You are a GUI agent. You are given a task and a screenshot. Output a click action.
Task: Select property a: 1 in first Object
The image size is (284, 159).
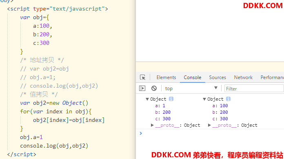[160, 106]
